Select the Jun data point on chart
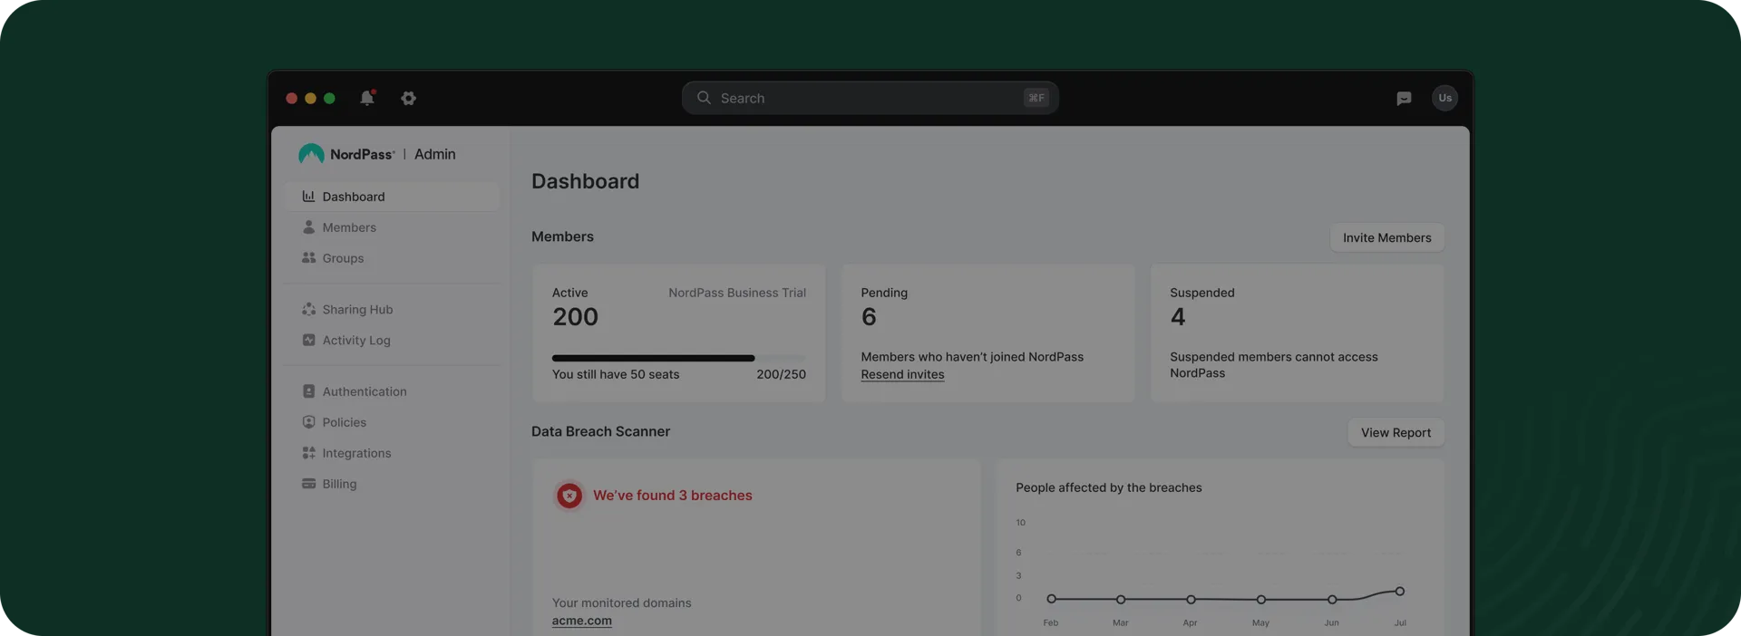The image size is (1741, 636). pos(1332,600)
